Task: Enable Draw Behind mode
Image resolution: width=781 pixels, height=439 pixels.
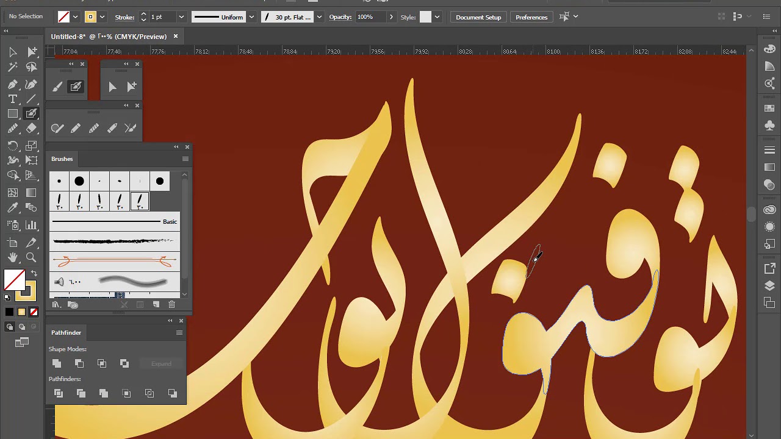Action: (x=21, y=327)
